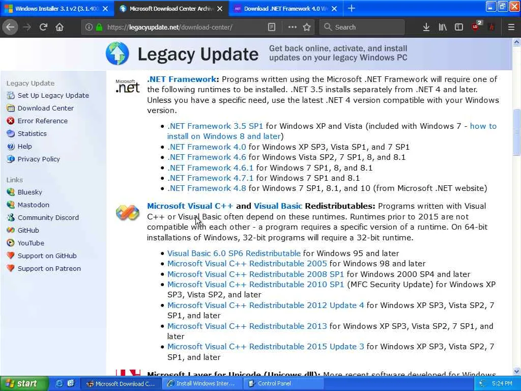Bookmark this page with the star icon
Image resolution: width=521 pixels, height=391 pixels.
click(307, 27)
